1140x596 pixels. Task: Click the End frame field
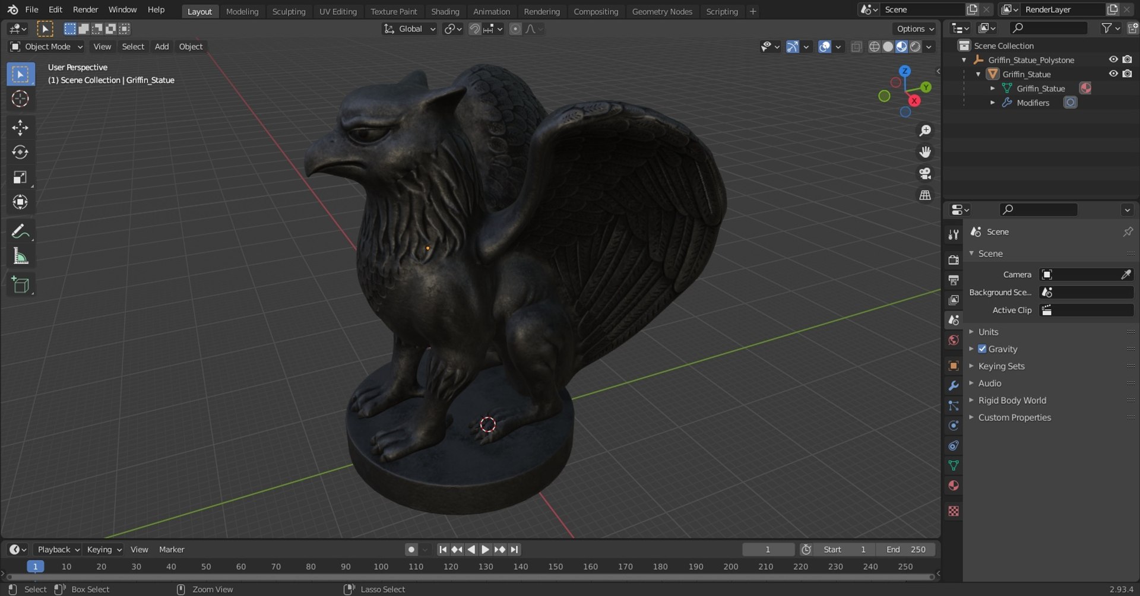tap(905, 550)
